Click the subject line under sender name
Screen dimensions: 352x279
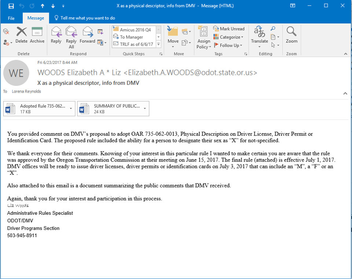(x=88, y=83)
